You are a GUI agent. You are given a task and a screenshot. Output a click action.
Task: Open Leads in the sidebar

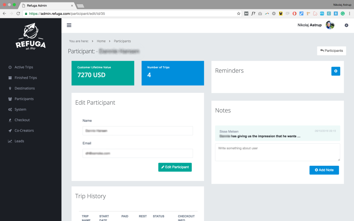[x=19, y=141]
